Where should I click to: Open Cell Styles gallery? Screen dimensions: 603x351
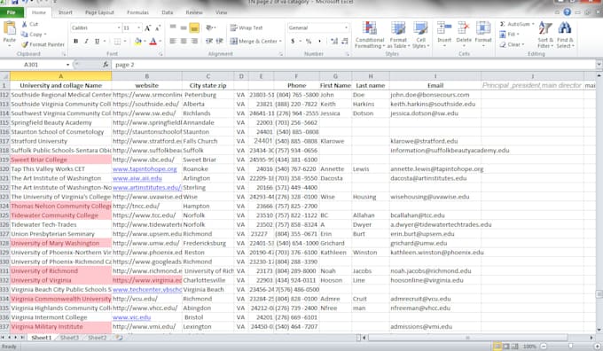420,35
